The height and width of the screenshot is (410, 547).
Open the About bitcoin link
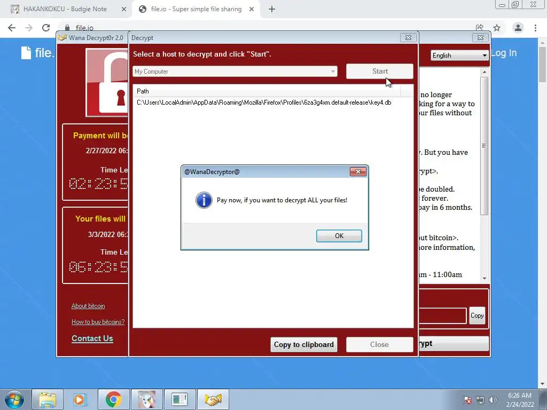pyautogui.click(x=88, y=306)
